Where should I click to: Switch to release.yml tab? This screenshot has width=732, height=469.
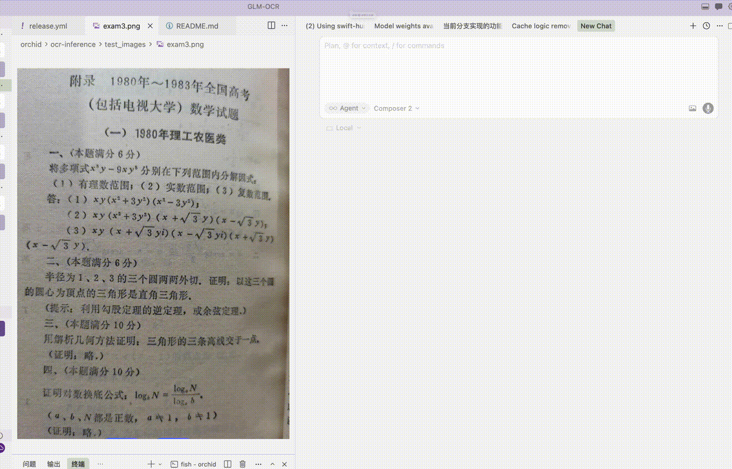pos(43,26)
